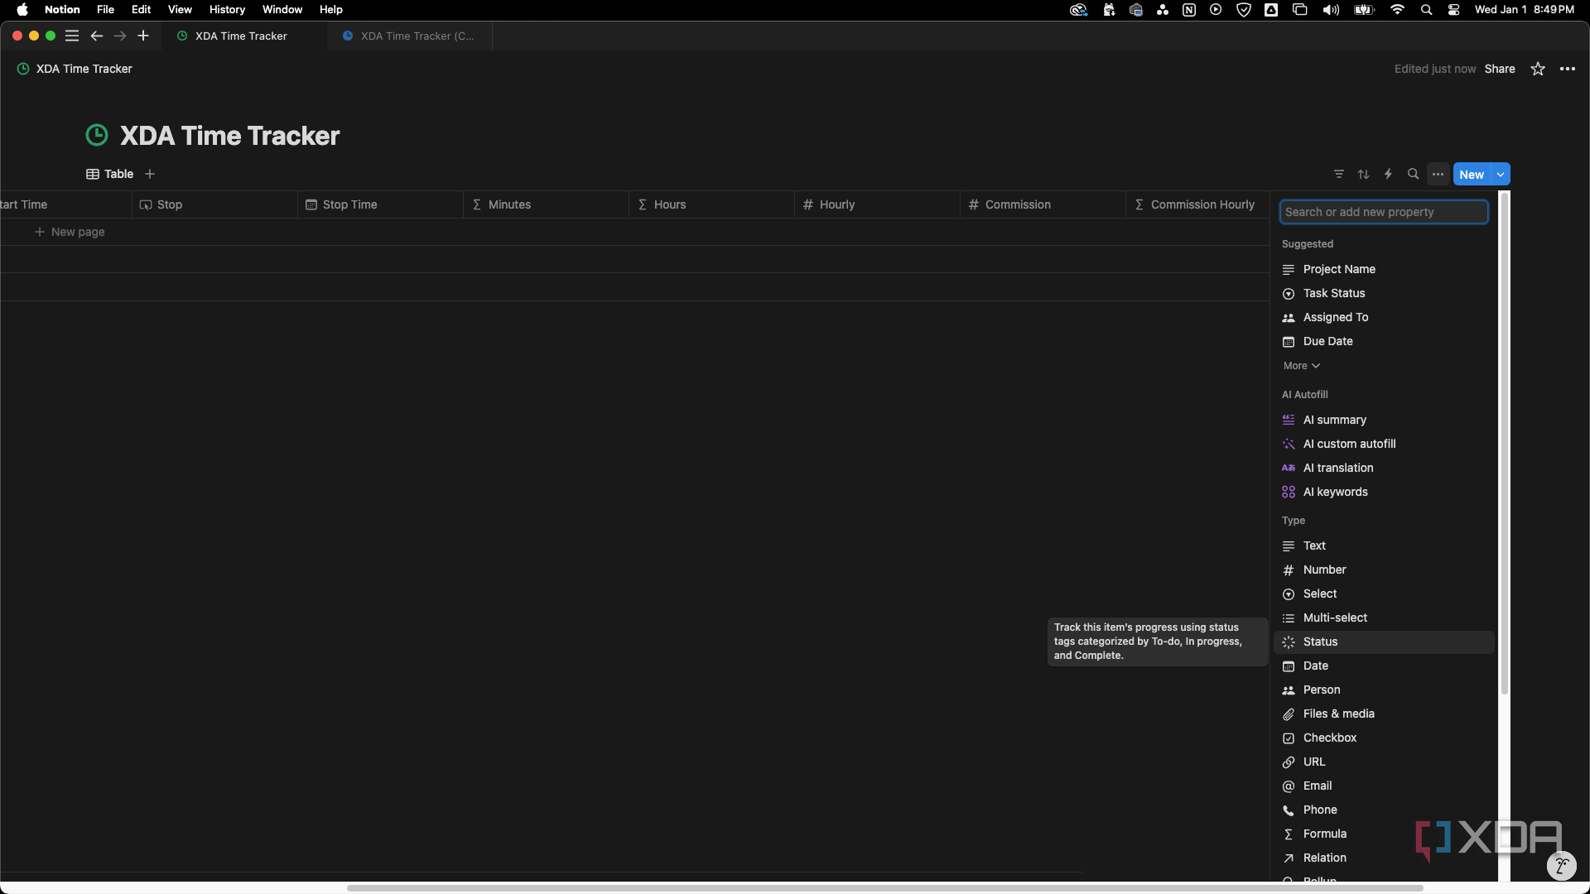Open the Window menu
The height and width of the screenshot is (894, 1590).
point(282,9)
